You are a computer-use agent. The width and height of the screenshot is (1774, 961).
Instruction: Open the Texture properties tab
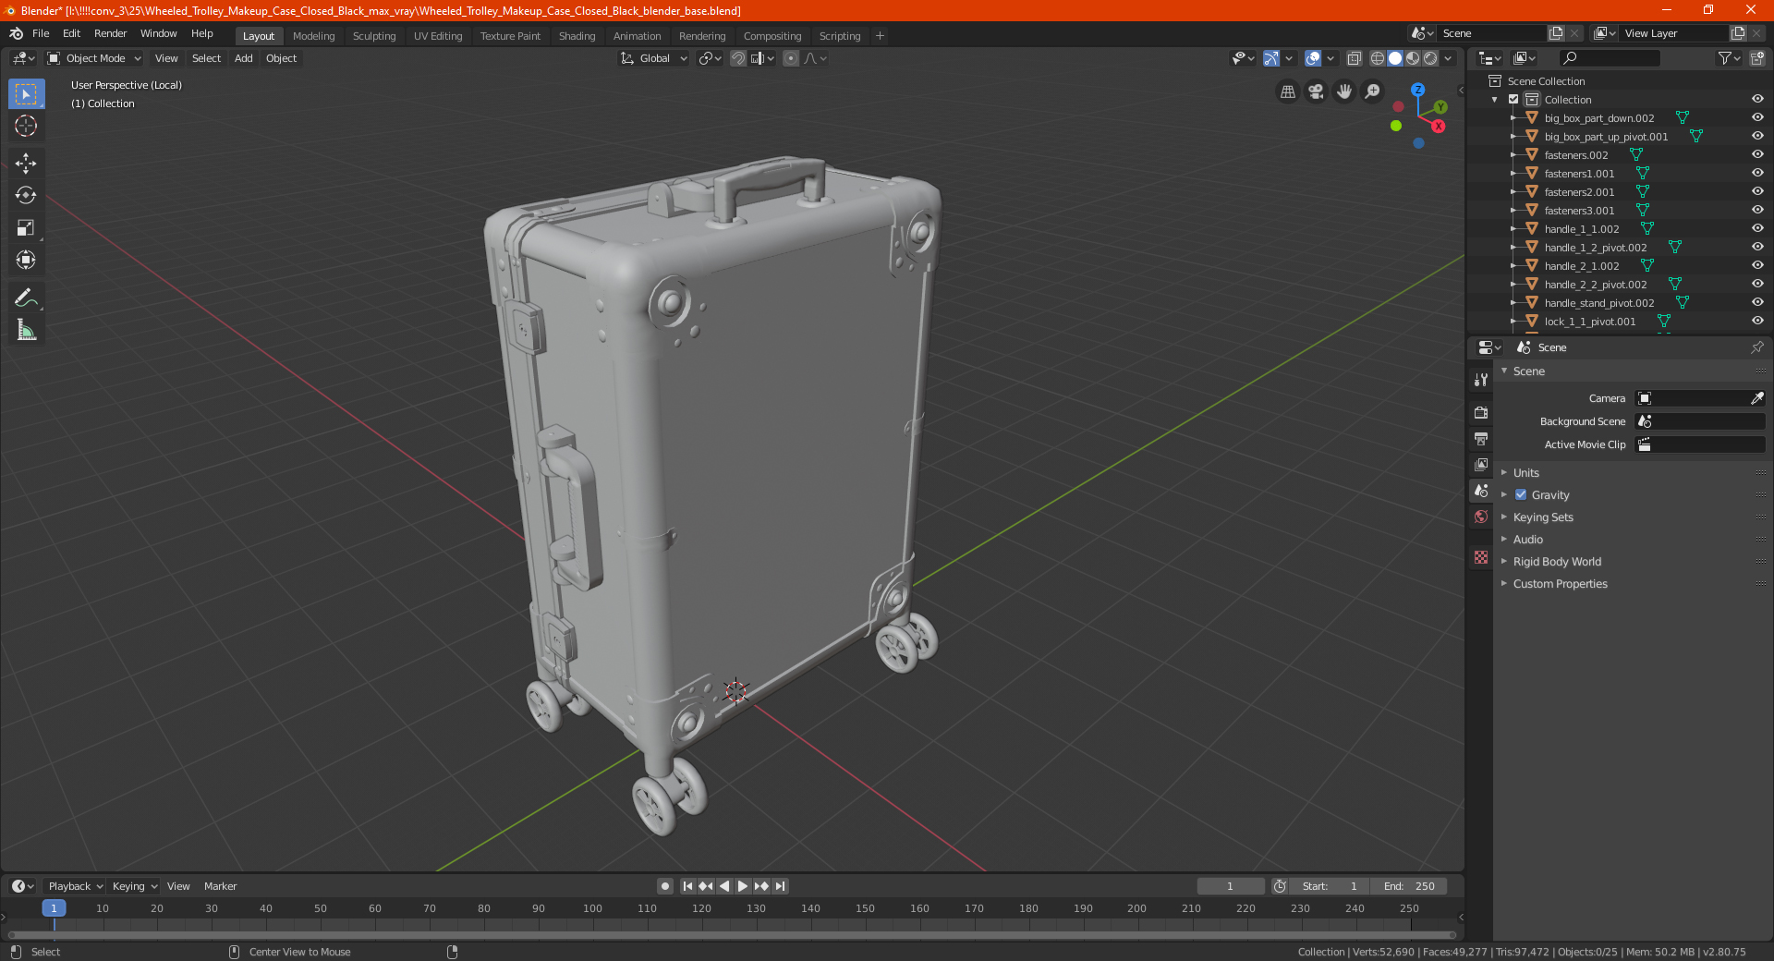(x=1481, y=557)
